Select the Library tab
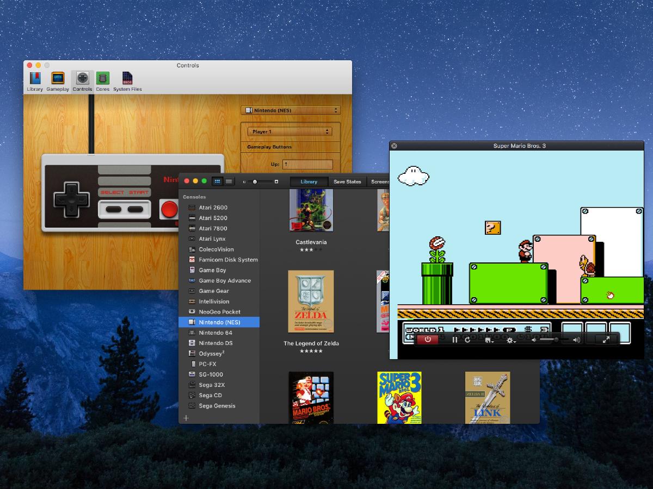653x489 pixels. [309, 181]
